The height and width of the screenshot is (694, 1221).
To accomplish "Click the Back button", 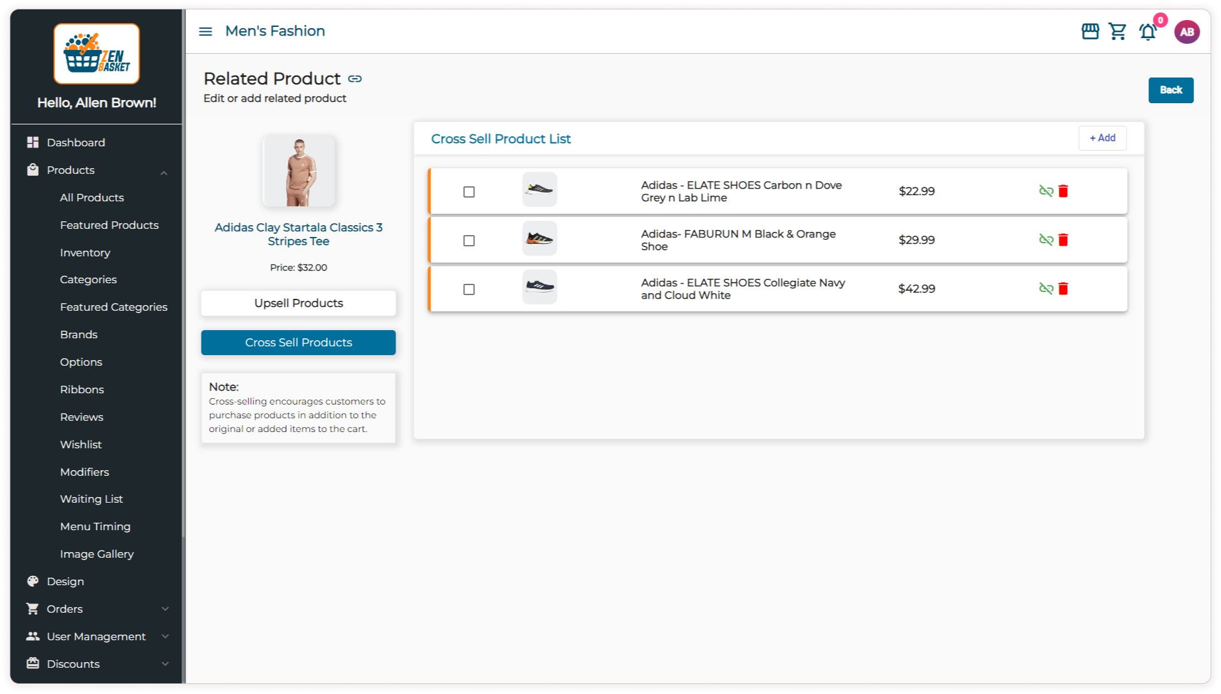I will point(1170,90).
